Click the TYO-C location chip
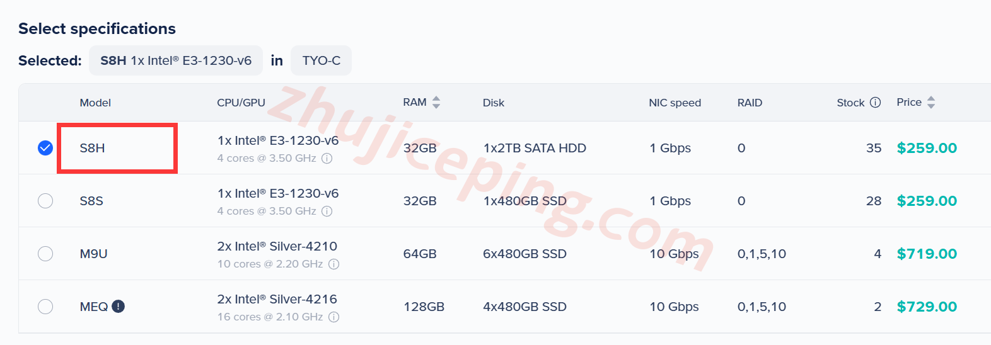 pos(321,60)
